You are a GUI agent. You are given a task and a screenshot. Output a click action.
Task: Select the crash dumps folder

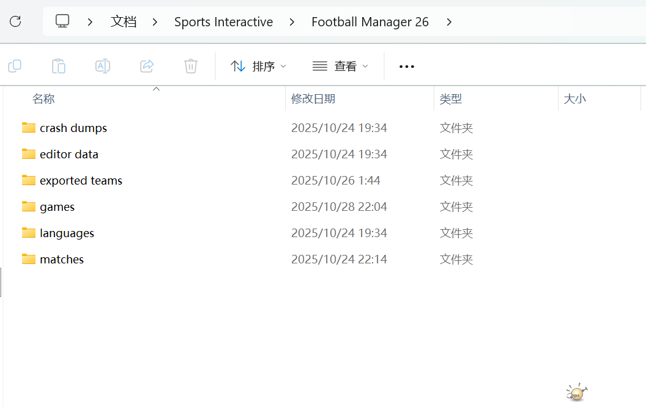coord(73,128)
